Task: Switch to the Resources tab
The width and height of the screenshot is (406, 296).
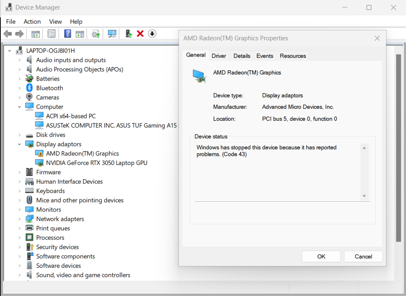Action: pos(293,56)
